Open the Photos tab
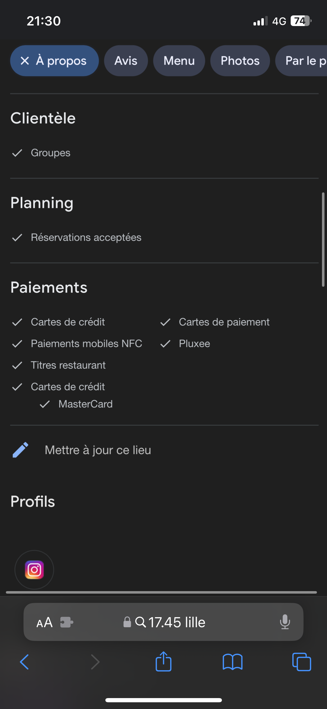Viewport: 327px width, 709px height. (x=240, y=61)
